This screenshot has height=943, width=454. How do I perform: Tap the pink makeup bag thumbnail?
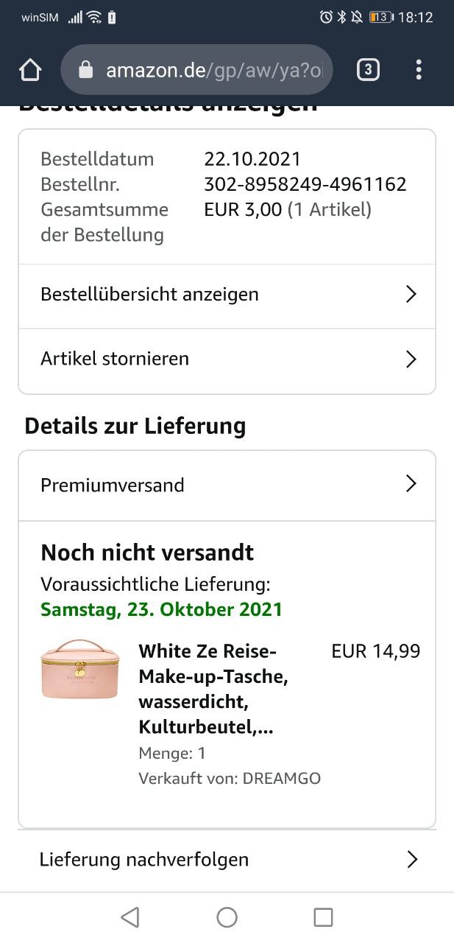coord(79,670)
